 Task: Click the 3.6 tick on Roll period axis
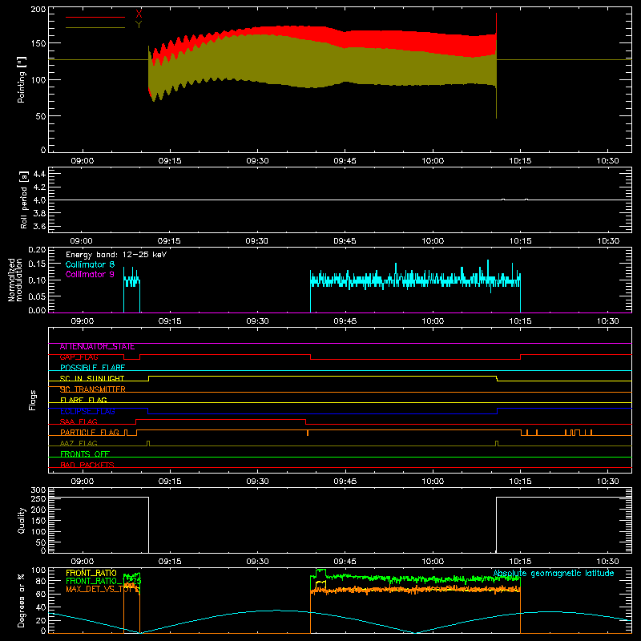pos(39,227)
